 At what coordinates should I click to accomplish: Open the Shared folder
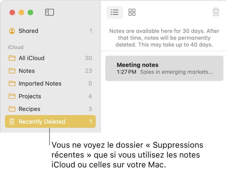tap(28, 31)
